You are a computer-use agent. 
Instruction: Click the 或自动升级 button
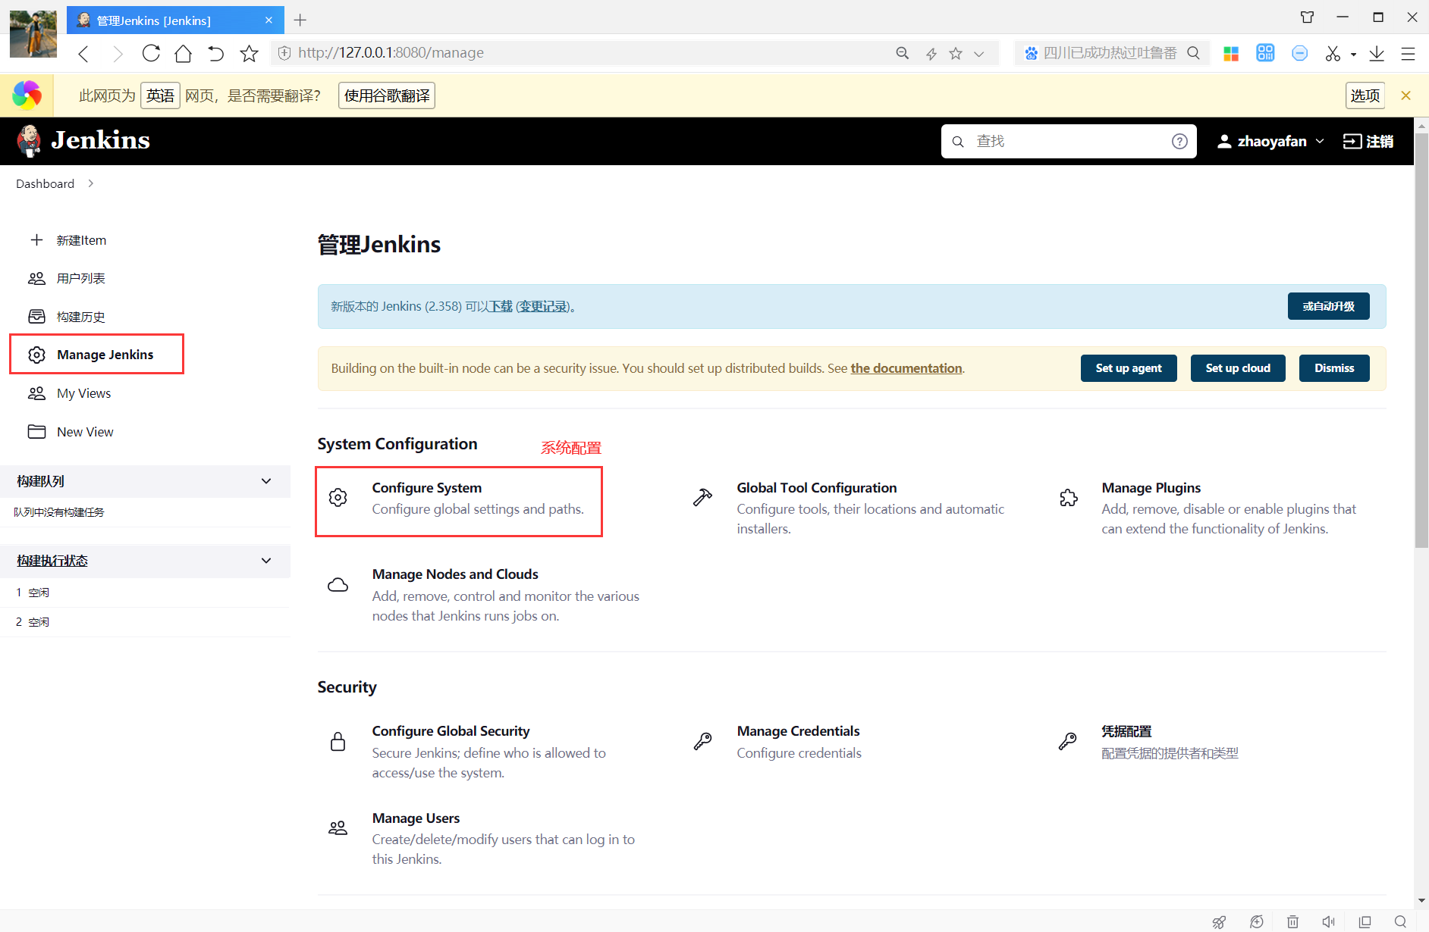[1328, 306]
